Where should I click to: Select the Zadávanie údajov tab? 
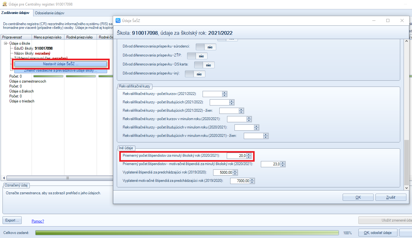15,13
